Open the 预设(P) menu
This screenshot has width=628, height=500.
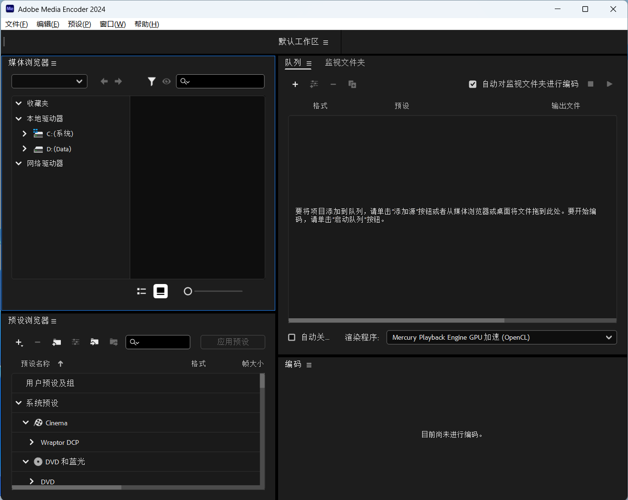(x=79, y=24)
